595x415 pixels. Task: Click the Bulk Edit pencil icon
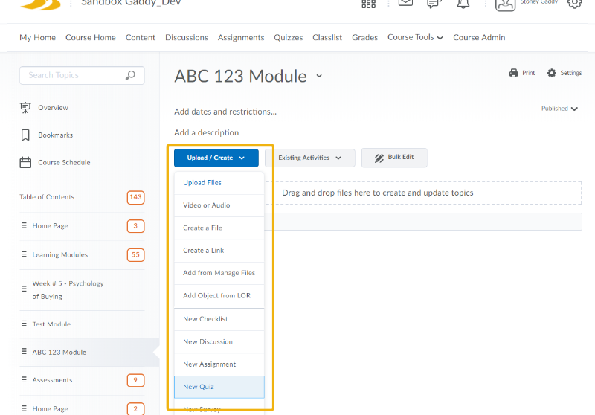(379, 158)
